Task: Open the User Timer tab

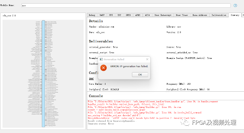Action: tap(182, 15)
